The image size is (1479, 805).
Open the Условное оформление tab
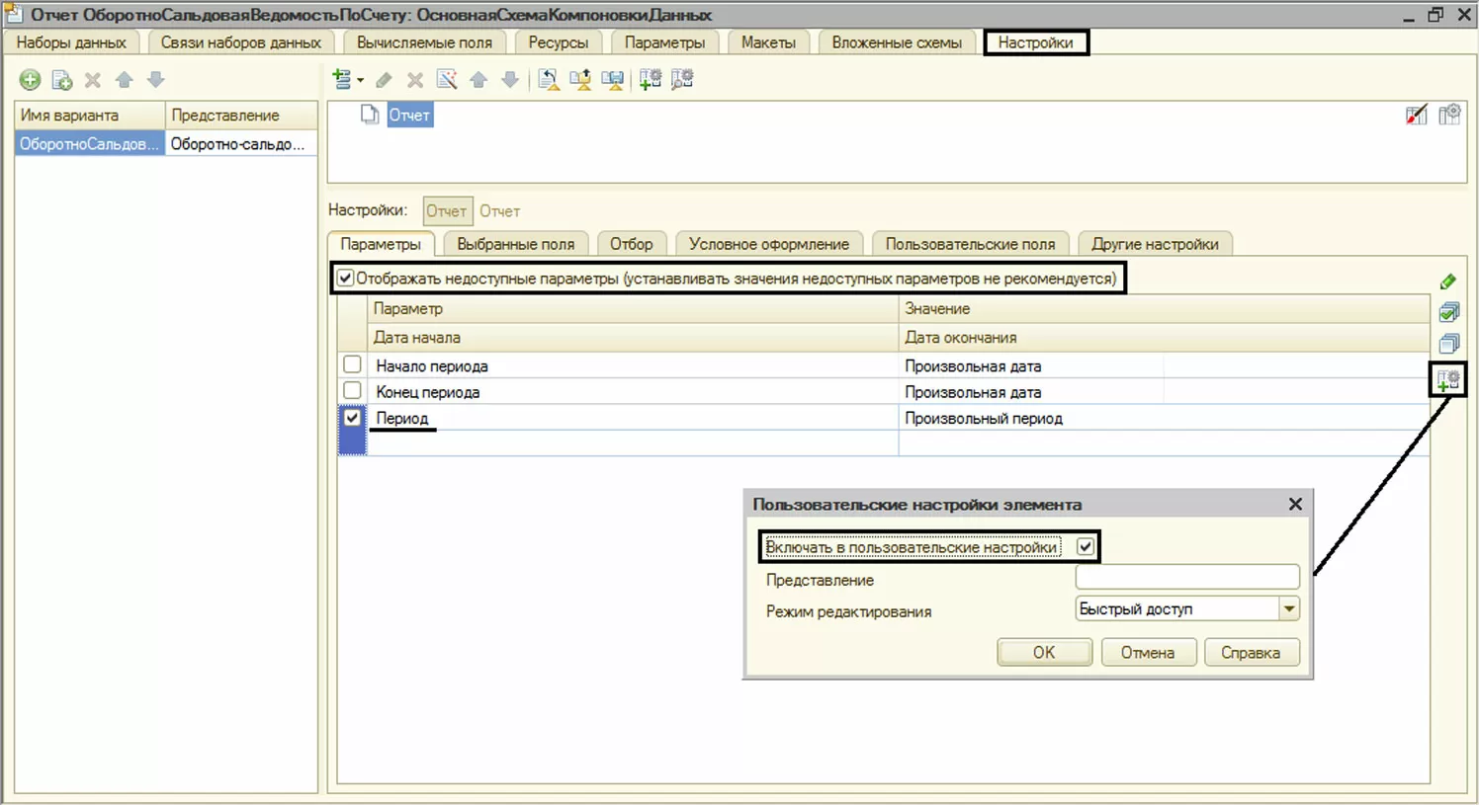[x=768, y=244]
